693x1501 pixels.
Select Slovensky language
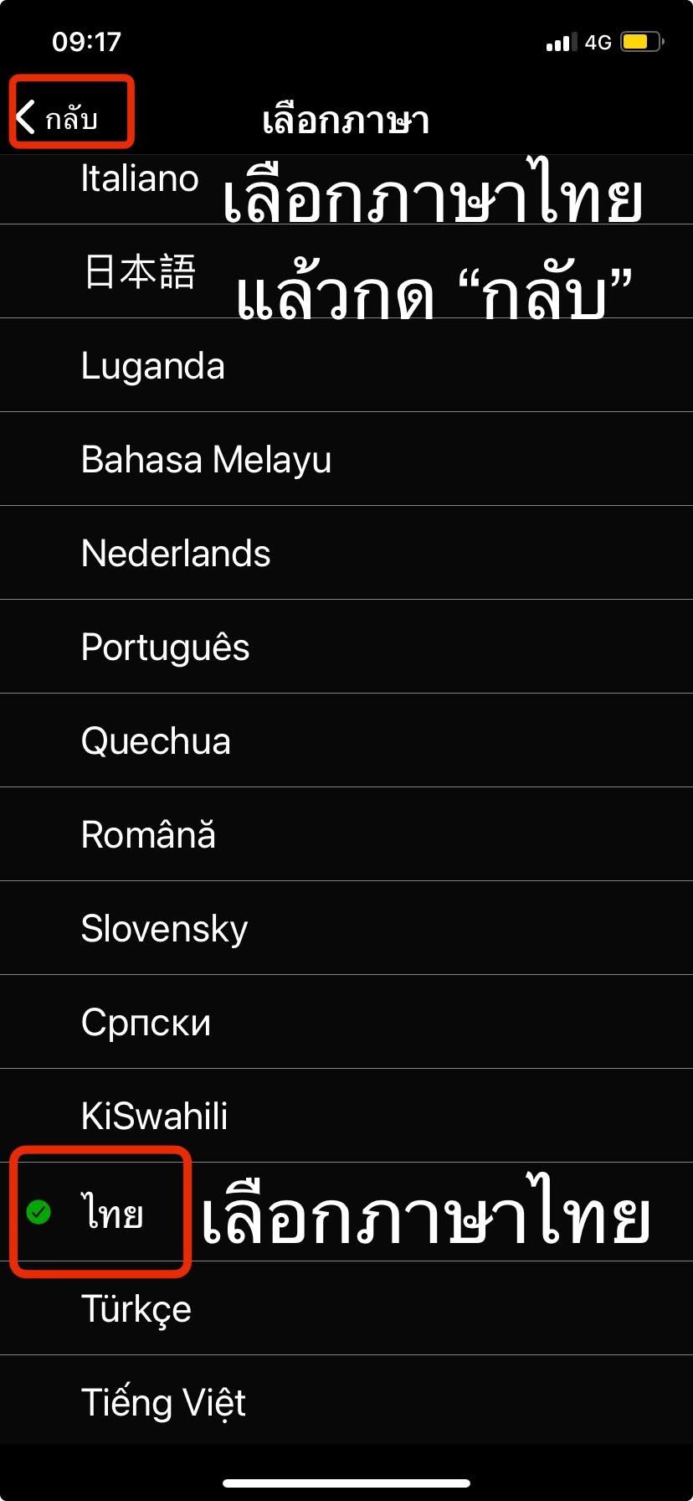tap(346, 928)
